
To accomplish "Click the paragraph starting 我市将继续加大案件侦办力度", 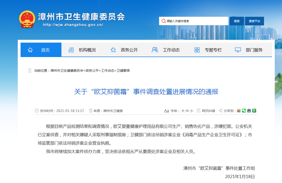I will click(121, 152).
